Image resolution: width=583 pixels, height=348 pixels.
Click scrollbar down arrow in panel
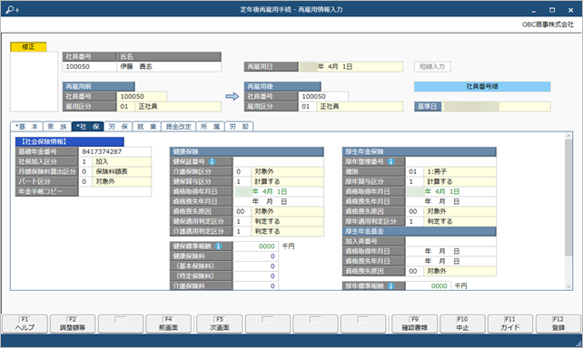click(568, 286)
